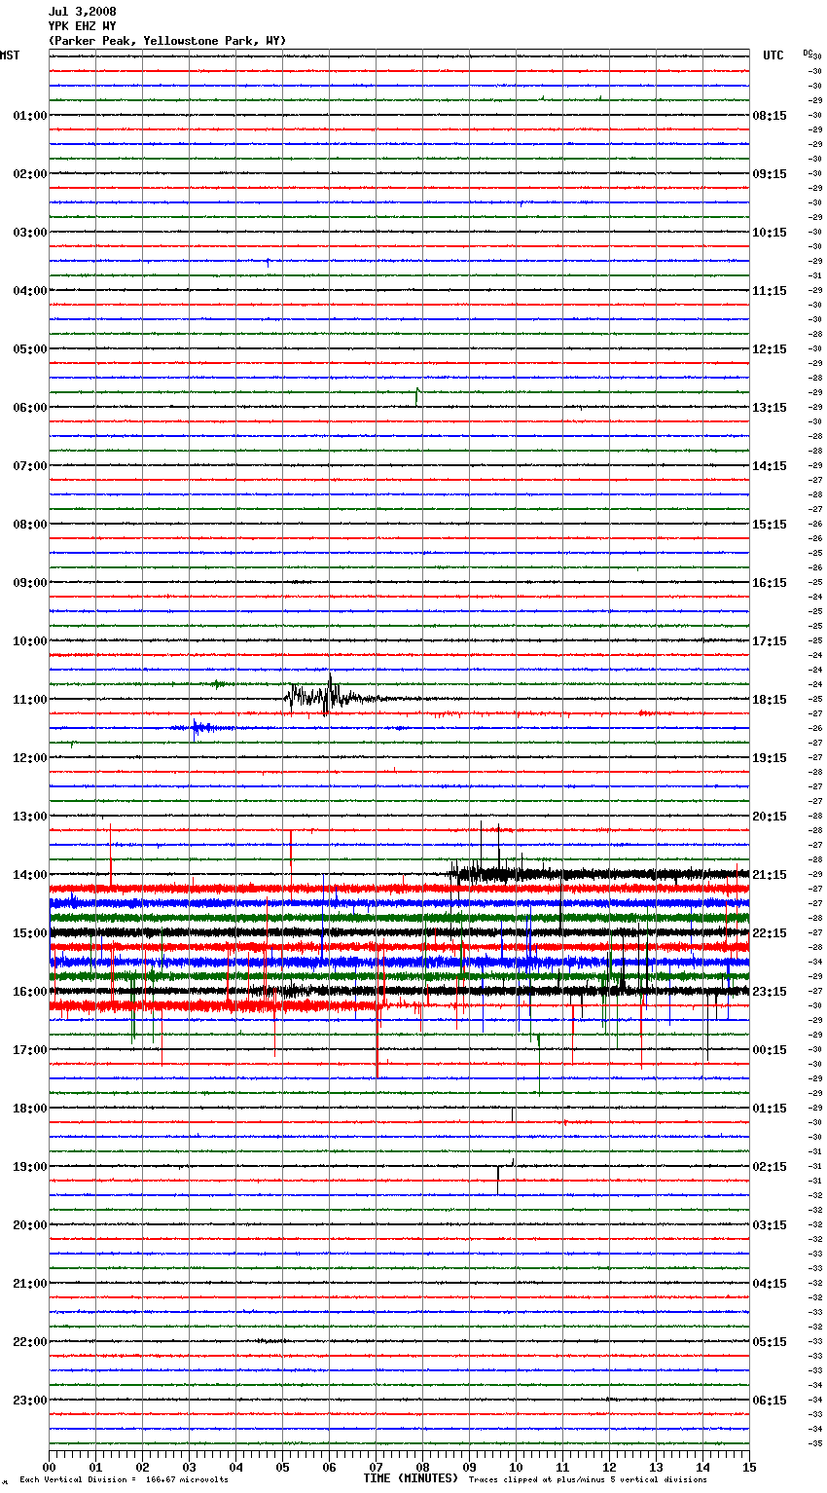827x1493 pixels.
Task: Click the "20:15" UTC time label
Action: click(770, 817)
